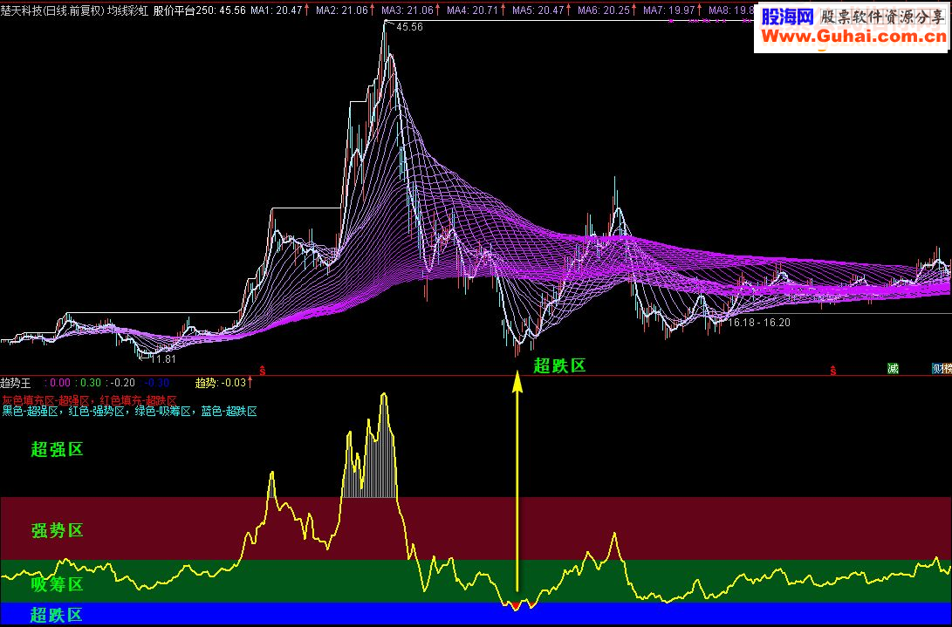Click the red $ marker left of 减
Image resolution: width=952 pixels, height=627 pixels.
click(833, 369)
